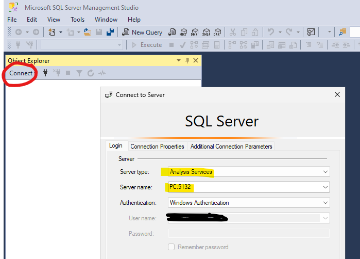Click the Display Estimated Execution Plan icon

(194, 45)
